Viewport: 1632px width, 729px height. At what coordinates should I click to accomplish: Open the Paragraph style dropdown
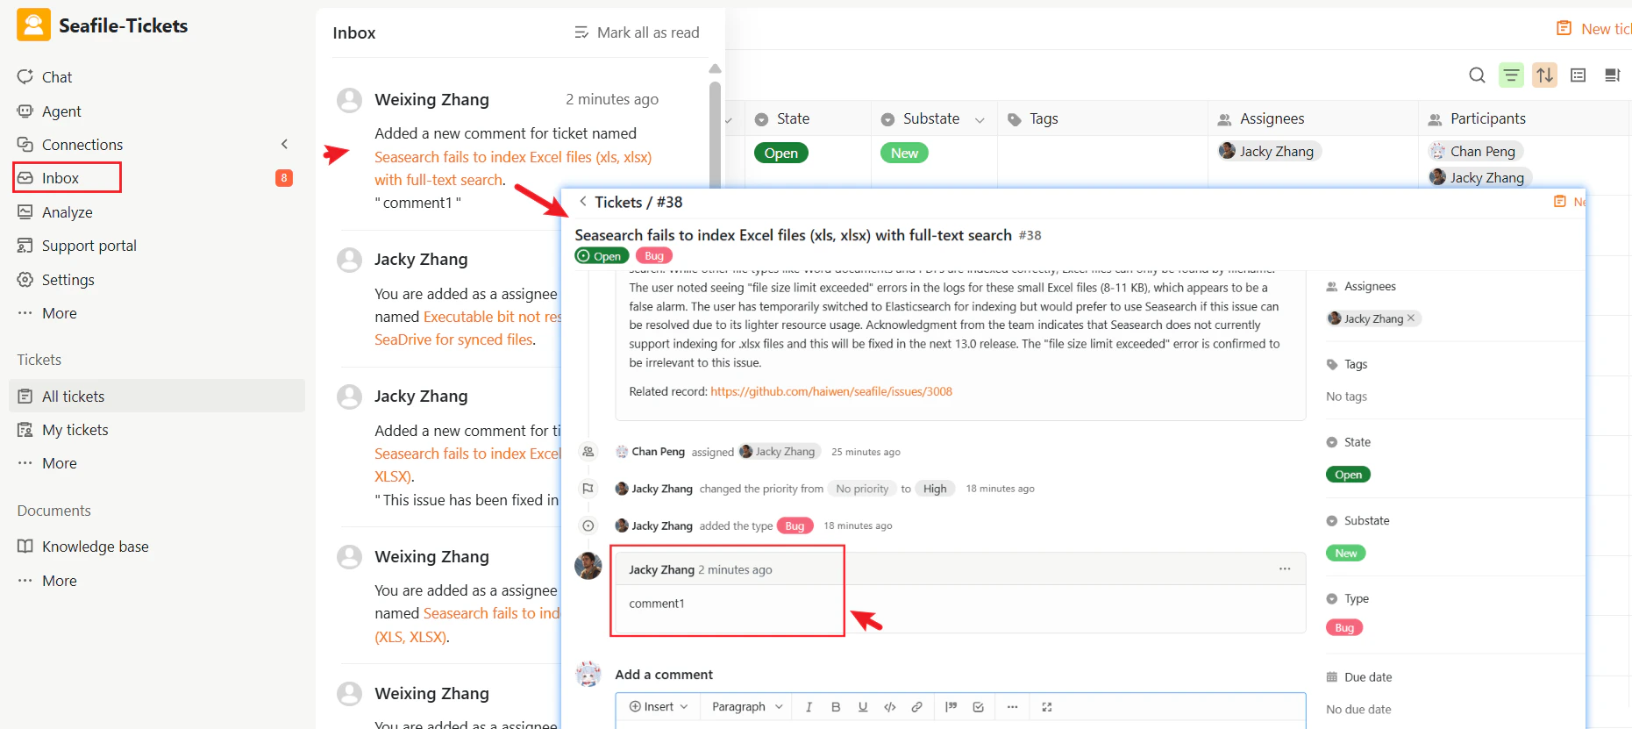coord(747,707)
